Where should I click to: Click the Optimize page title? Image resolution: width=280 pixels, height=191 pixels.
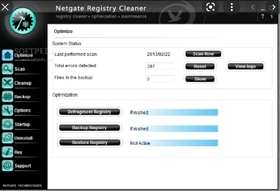click(x=63, y=31)
